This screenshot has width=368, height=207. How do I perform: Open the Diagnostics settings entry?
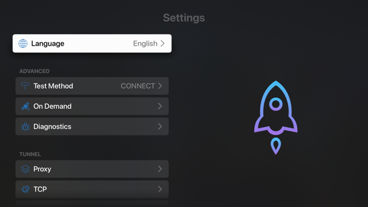coord(92,126)
